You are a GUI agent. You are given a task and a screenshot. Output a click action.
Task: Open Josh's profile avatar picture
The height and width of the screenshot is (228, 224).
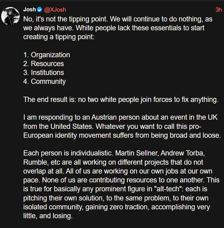(10, 16)
